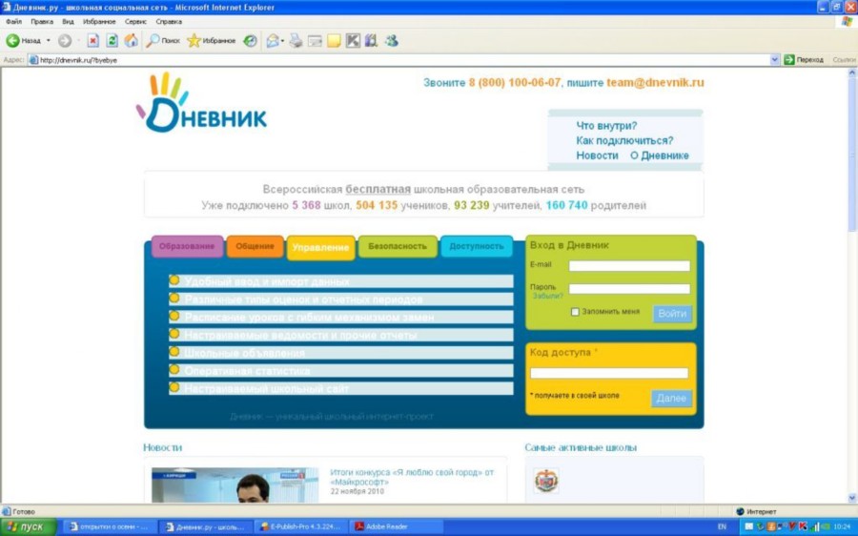Open the Итоги конкурса «Я люблю свой город» article

[412, 477]
